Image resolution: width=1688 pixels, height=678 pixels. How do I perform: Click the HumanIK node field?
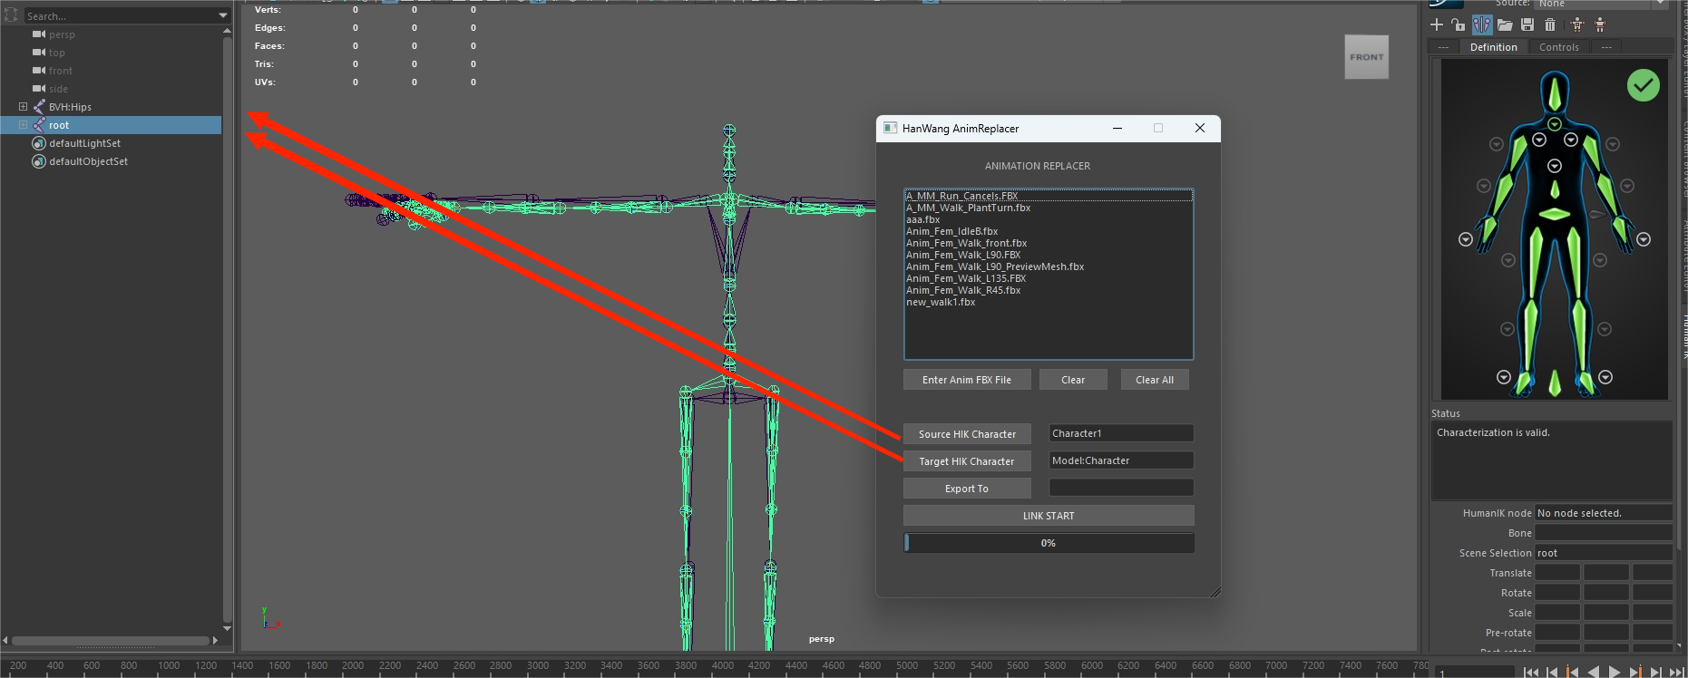point(1604,513)
